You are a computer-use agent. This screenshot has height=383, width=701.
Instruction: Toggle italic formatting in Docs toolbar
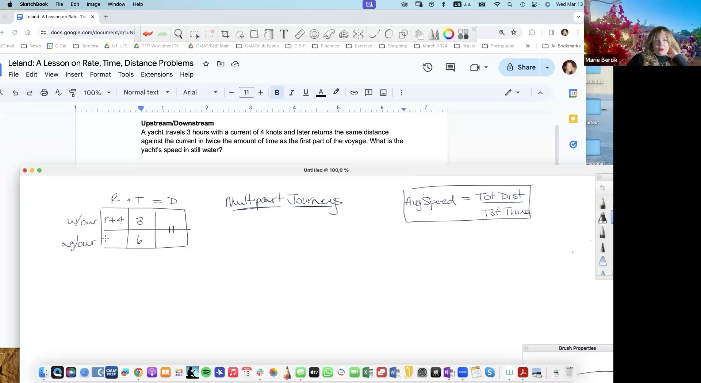[291, 93]
